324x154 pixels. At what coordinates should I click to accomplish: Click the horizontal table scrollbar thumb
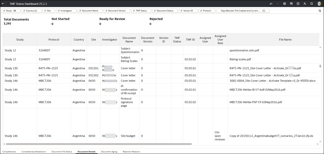(99, 144)
